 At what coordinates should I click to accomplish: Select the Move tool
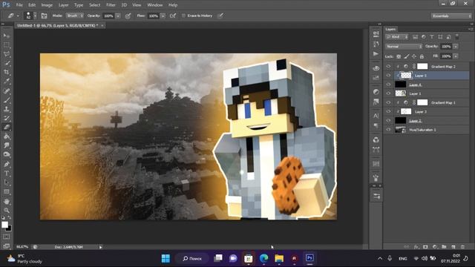7,36
